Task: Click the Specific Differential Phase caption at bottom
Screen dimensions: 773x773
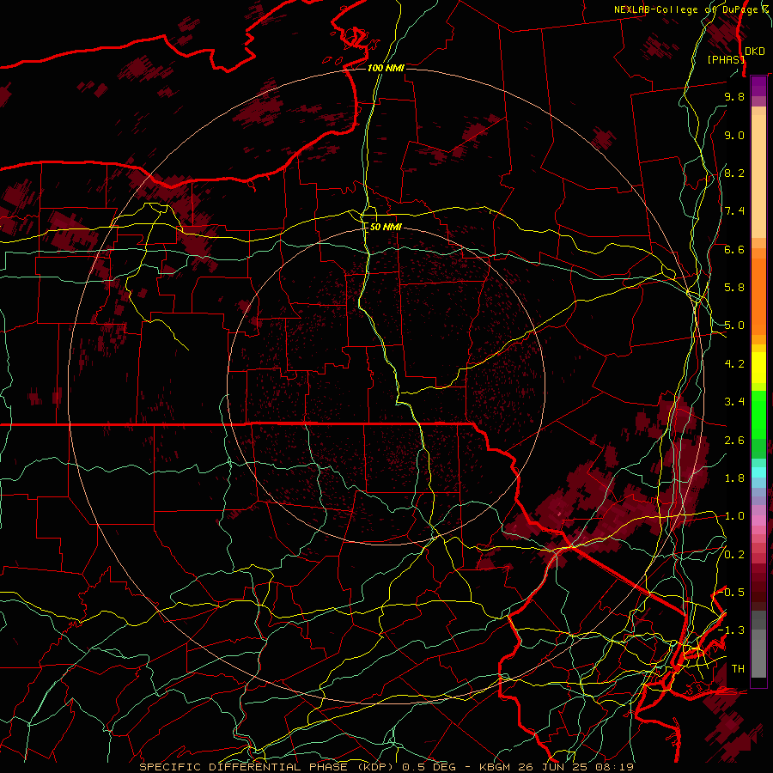Action: point(386,767)
